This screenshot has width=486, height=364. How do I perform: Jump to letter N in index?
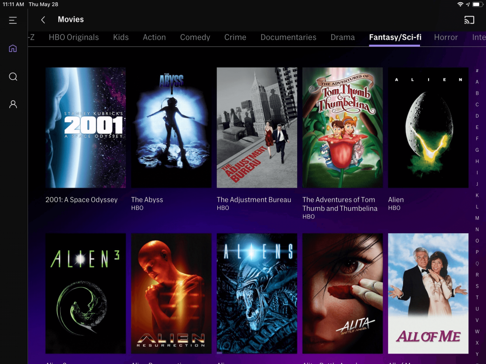coord(477,229)
